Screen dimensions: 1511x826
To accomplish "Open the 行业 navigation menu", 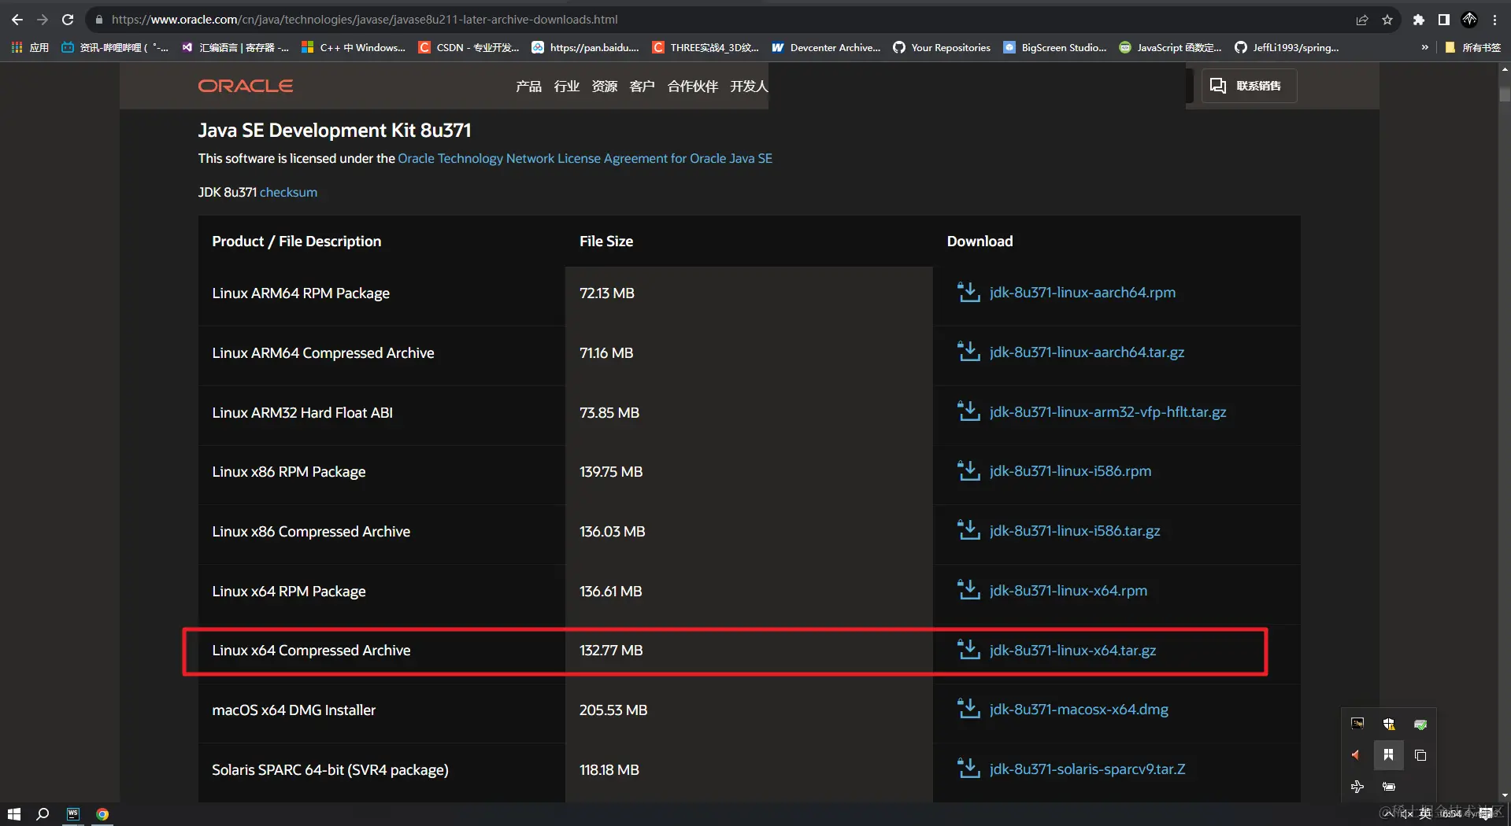I will coord(567,86).
